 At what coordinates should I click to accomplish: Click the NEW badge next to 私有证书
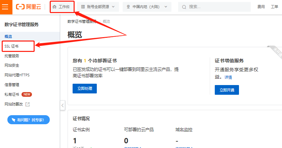point(27,94)
